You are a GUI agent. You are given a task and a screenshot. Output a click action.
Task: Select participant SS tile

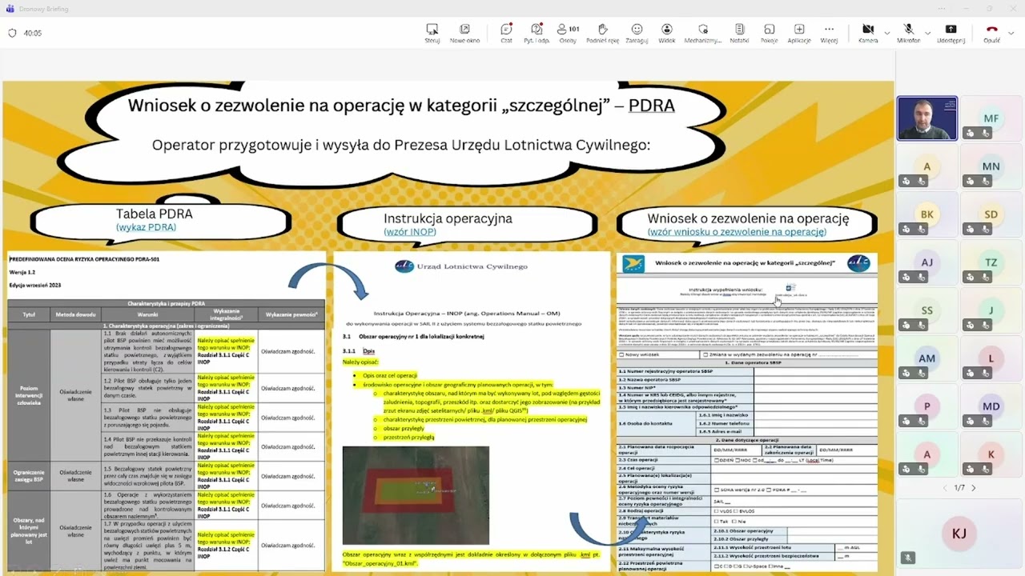click(x=927, y=310)
